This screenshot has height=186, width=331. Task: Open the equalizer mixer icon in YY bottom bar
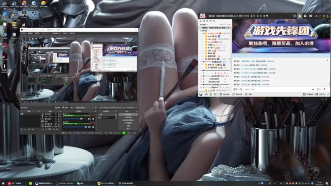pyautogui.click(x=215, y=94)
